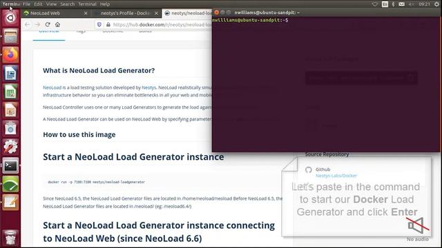Image resolution: width=442 pixels, height=248 pixels.
Task: Open keyboard layout indicator En
Action: tap(385, 4)
